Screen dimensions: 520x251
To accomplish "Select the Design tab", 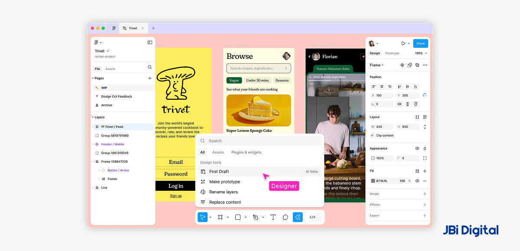I will [375, 53].
